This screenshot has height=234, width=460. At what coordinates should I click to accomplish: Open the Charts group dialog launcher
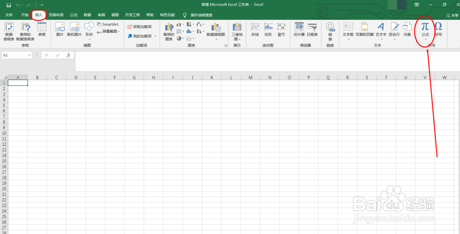pyautogui.click(x=226, y=45)
